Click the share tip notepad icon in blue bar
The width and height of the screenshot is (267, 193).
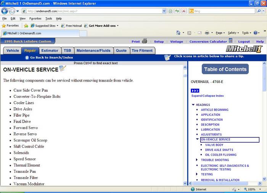coord(167,57)
